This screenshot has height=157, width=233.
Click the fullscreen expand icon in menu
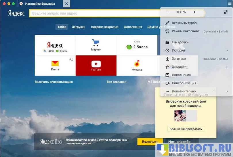(226, 12)
